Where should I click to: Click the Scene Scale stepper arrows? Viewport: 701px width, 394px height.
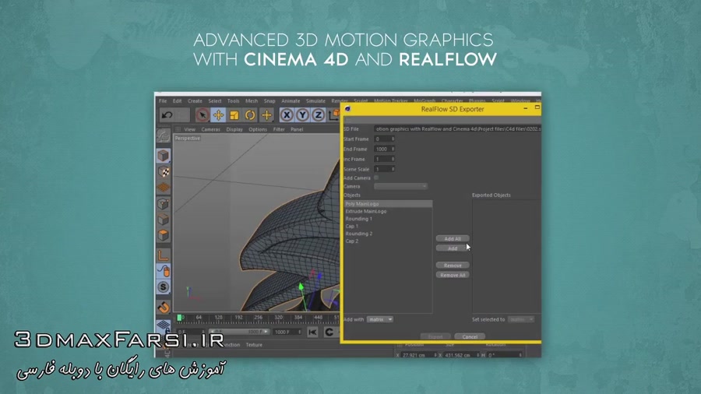[x=393, y=169]
